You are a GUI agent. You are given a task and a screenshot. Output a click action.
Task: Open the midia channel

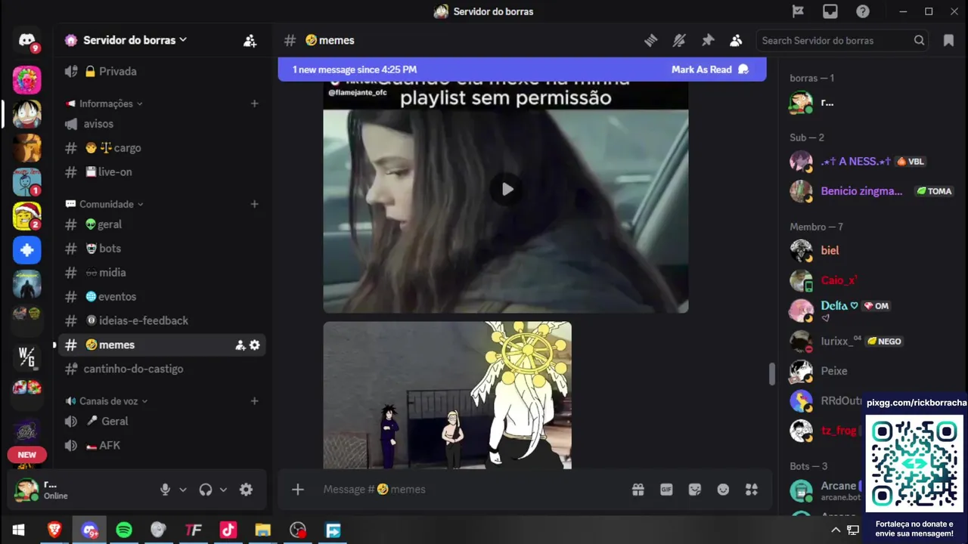162,273
